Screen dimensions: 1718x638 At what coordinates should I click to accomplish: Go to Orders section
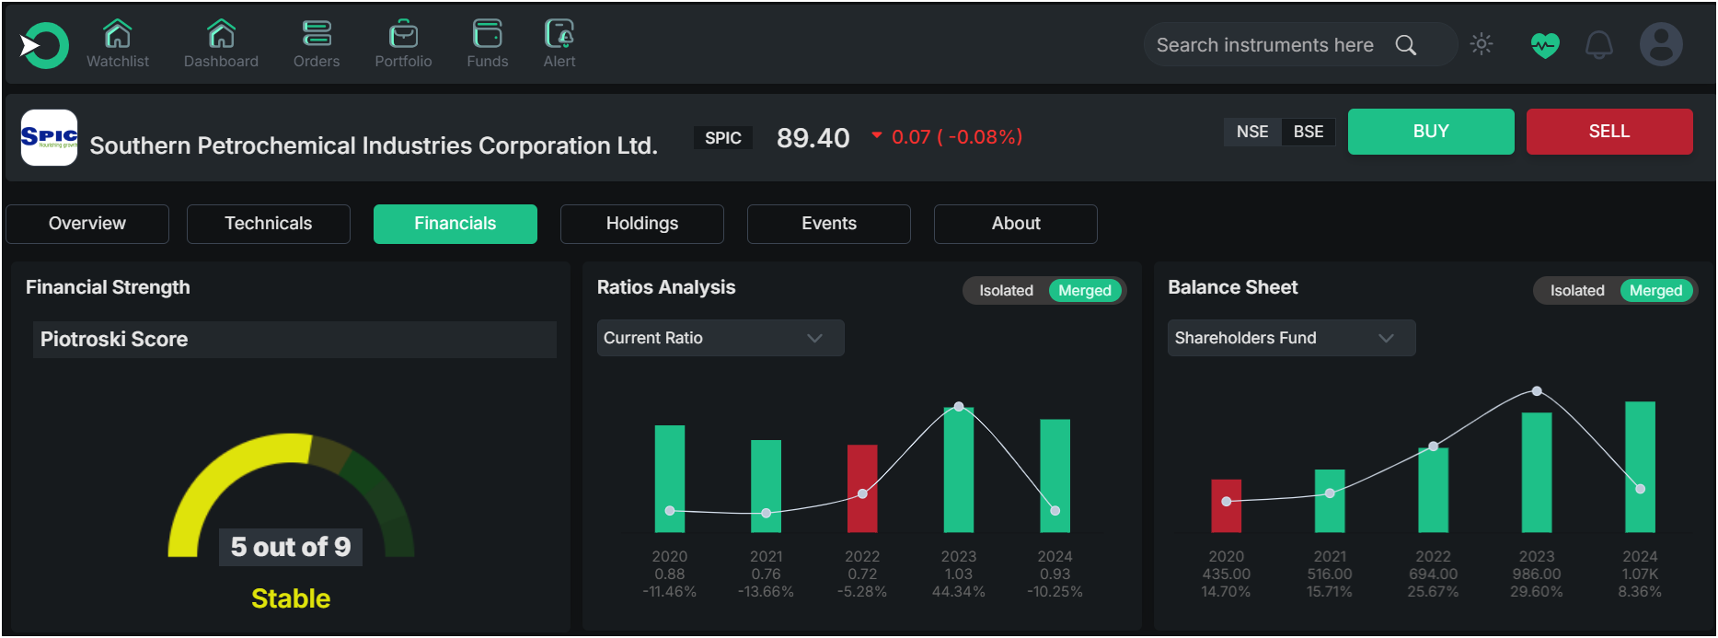(x=317, y=44)
